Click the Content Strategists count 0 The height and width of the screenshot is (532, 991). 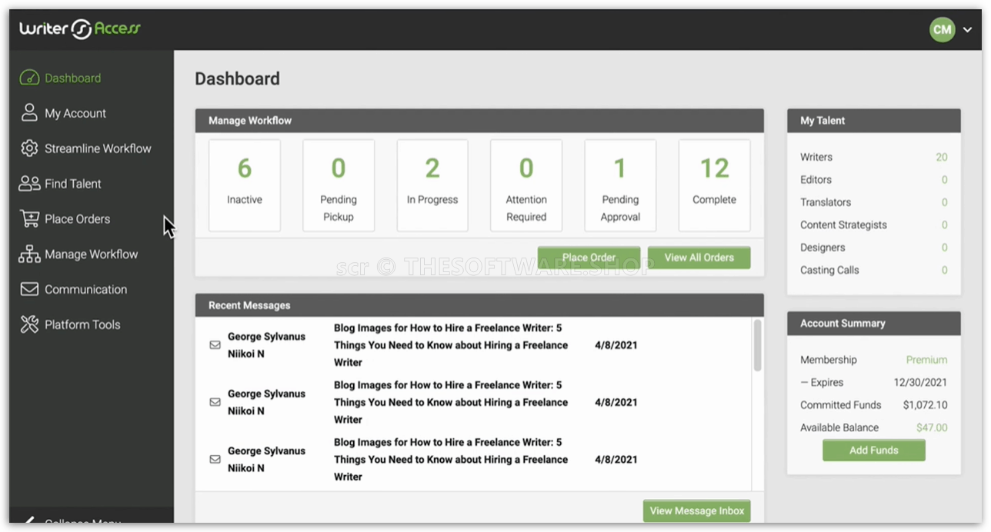click(945, 225)
